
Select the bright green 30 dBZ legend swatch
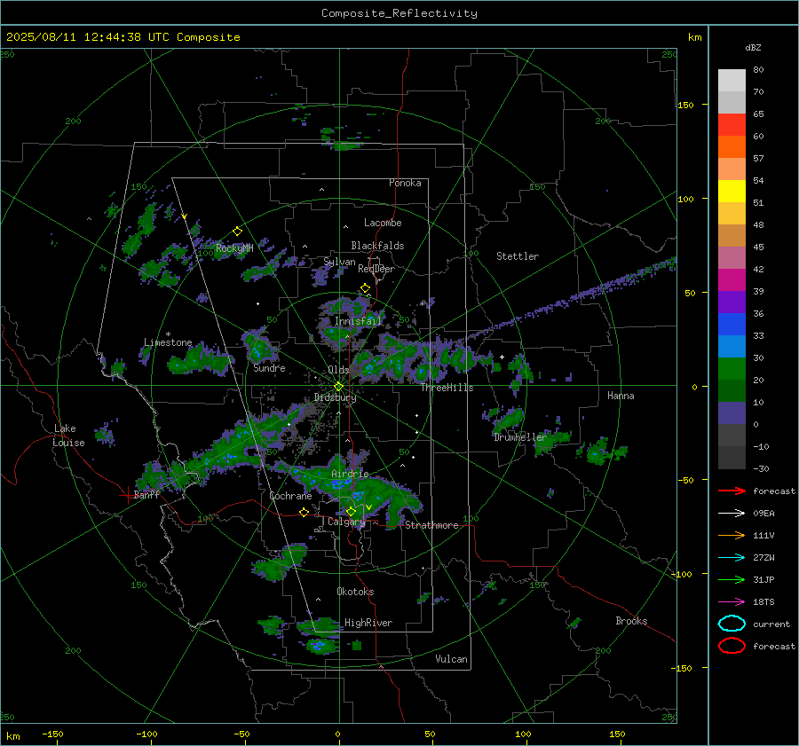[732, 369]
